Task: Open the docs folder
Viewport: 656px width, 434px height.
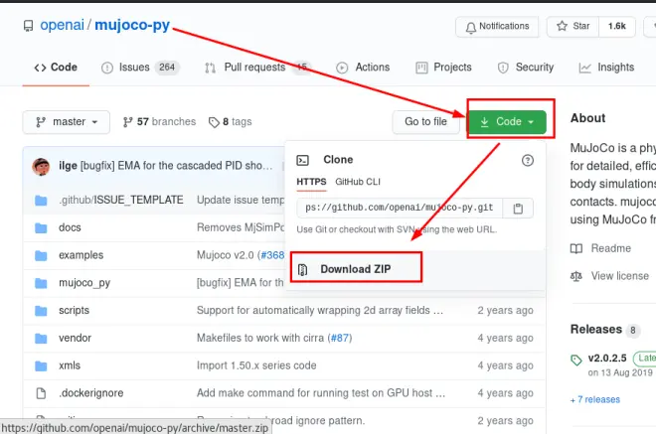Action: (x=70, y=227)
